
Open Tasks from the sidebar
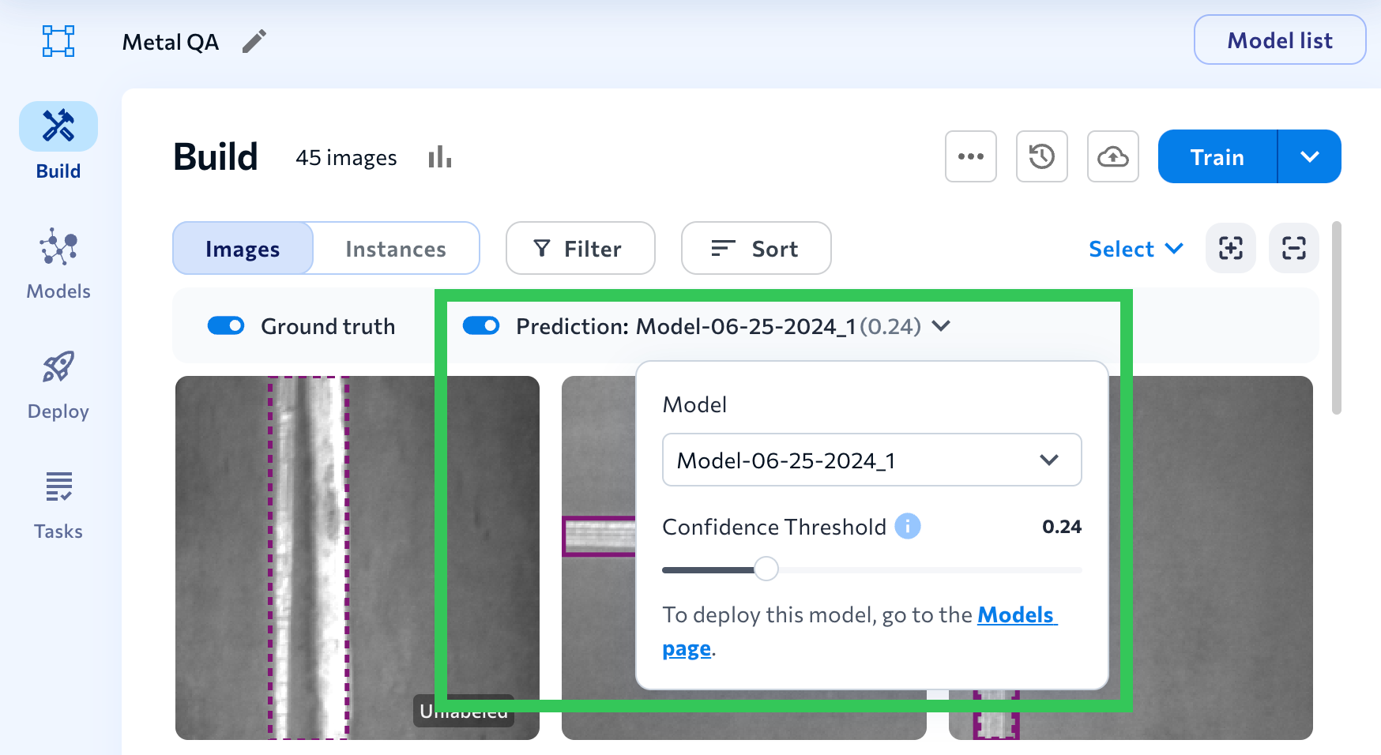(58, 501)
